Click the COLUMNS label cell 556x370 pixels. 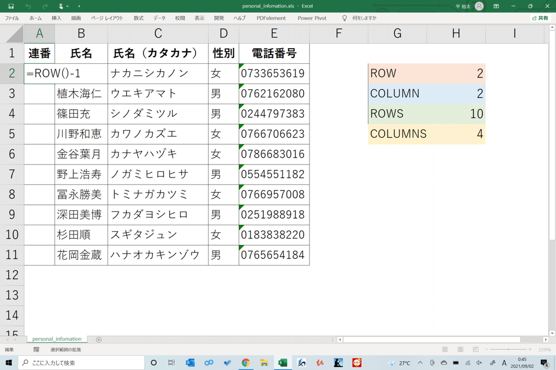pos(397,134)
